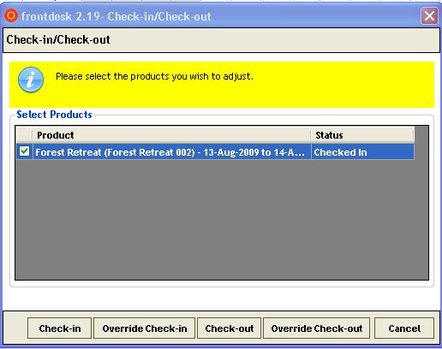Image resolution: width=442 pixels, height=349 pixels.
Task: Click the frontdesk 2.19 title bar text
Action: tap(116, 16)
